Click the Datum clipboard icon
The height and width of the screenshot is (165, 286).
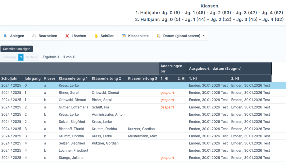point(159,36)
